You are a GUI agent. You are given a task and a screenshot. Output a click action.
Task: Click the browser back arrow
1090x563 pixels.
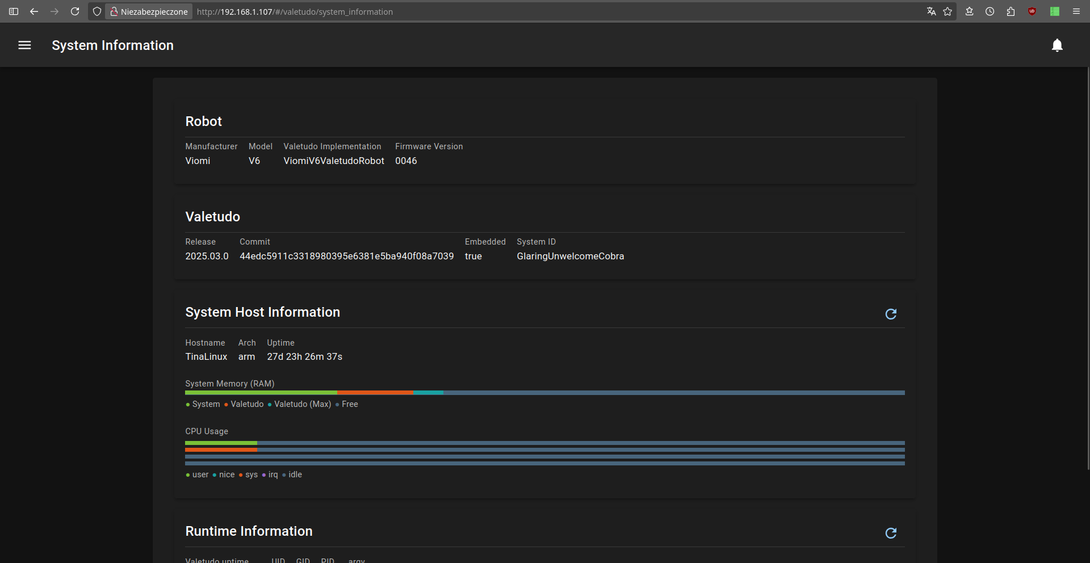34,11
